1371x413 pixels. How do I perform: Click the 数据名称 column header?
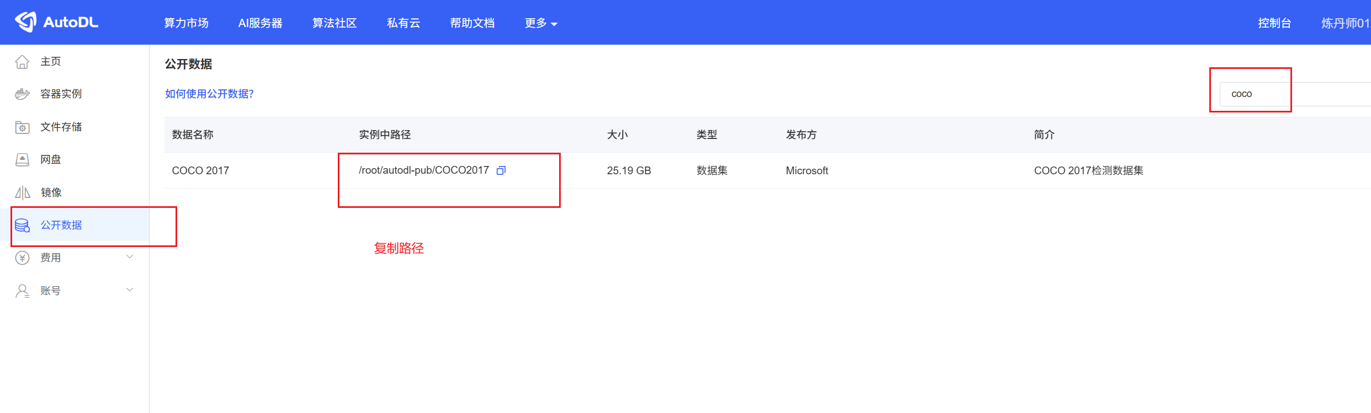[x=193, y=135]
